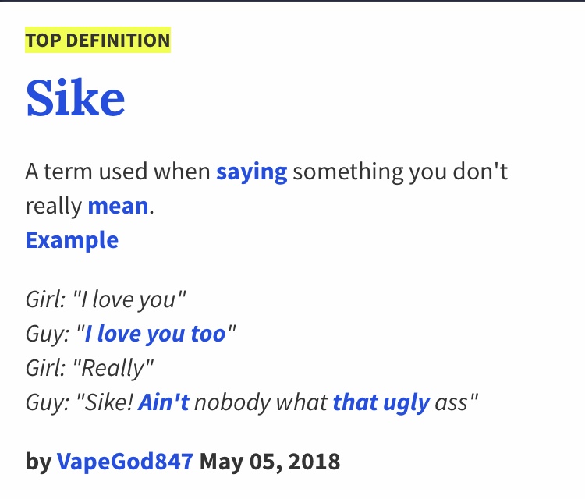Click the words "nobody what"
585x499 pixels.
[x=261, y=402]
